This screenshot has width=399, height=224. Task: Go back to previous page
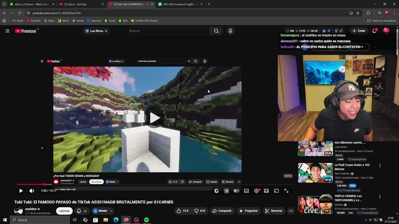click(4, 13)
